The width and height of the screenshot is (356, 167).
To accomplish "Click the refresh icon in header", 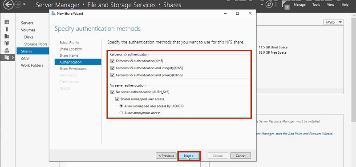I will [269, 5].
